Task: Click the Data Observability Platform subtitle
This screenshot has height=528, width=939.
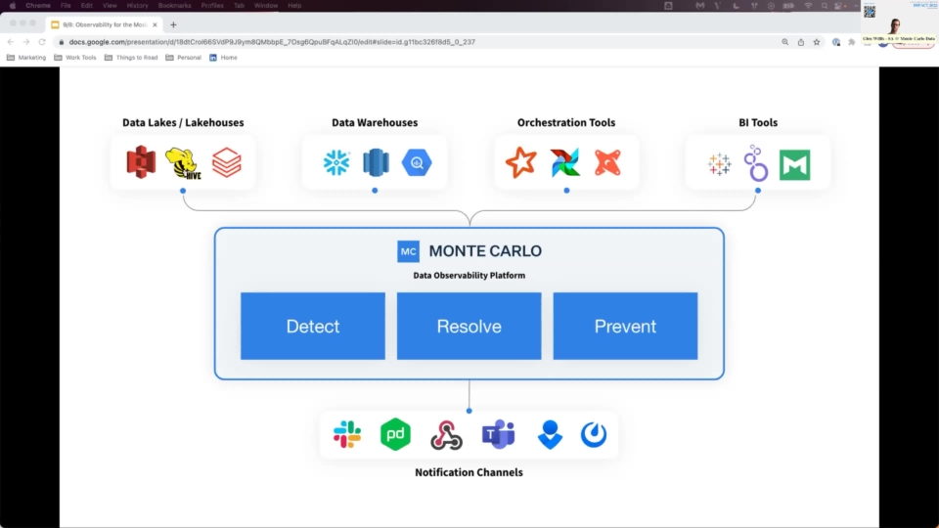Action: tap(469, 276)
